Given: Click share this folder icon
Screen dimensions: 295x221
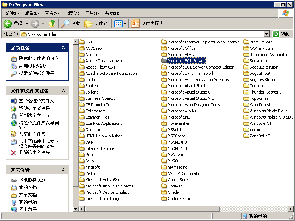Looking at the screenshot, I should pos(13,134).
